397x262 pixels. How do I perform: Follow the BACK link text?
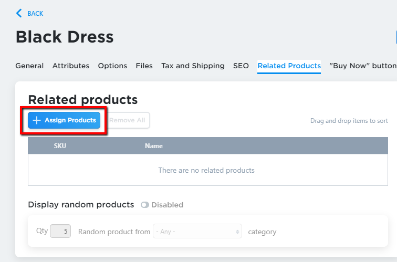point(35,13)
